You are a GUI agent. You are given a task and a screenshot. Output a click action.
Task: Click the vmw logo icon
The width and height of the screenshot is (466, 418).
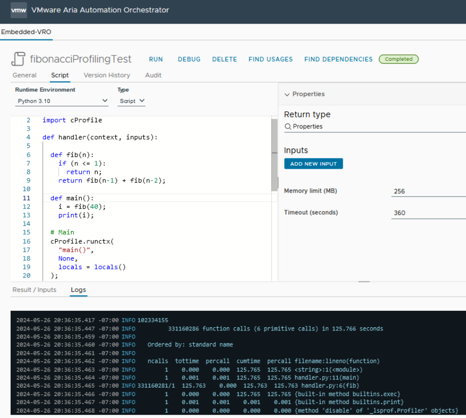pos(19,10)
